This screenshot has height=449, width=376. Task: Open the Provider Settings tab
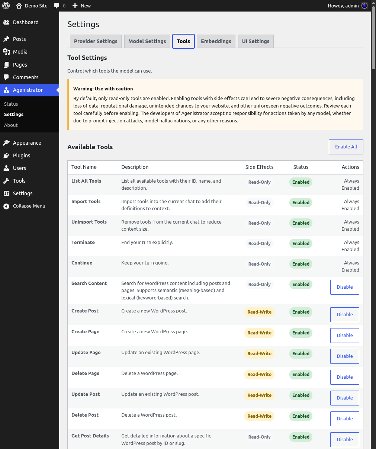coord(96,41)
